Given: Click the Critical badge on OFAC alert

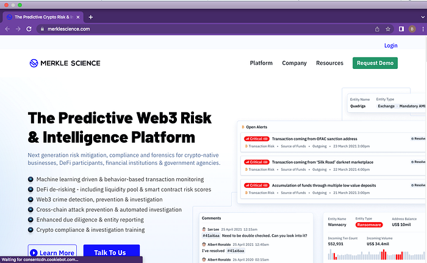Looking at the screenshot, I should [x=257, y=139].
